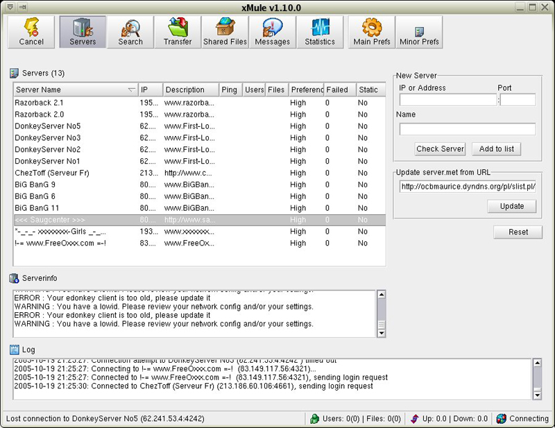Viewport: 555px width, 428px height.
Task: Click the Update server.met button
Action: coord(512,207)
